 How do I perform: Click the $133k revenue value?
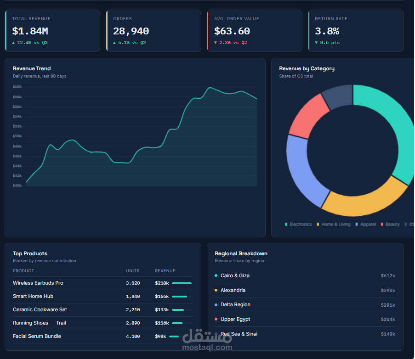click(162, 310)
